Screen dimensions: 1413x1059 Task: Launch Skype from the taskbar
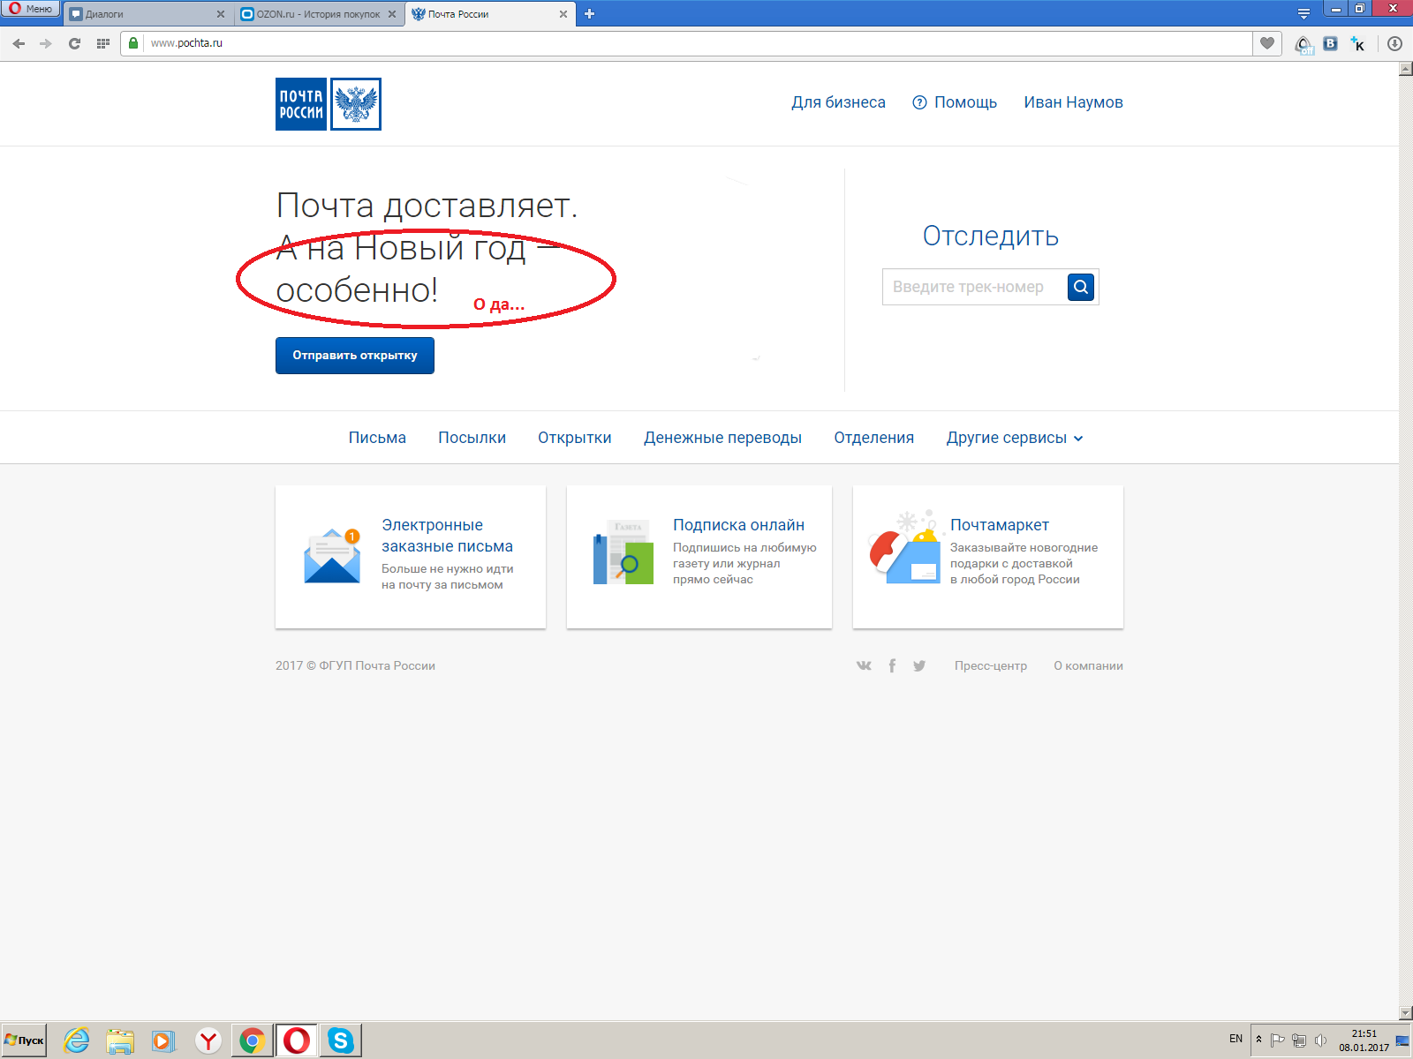(x=340, y=1040)
